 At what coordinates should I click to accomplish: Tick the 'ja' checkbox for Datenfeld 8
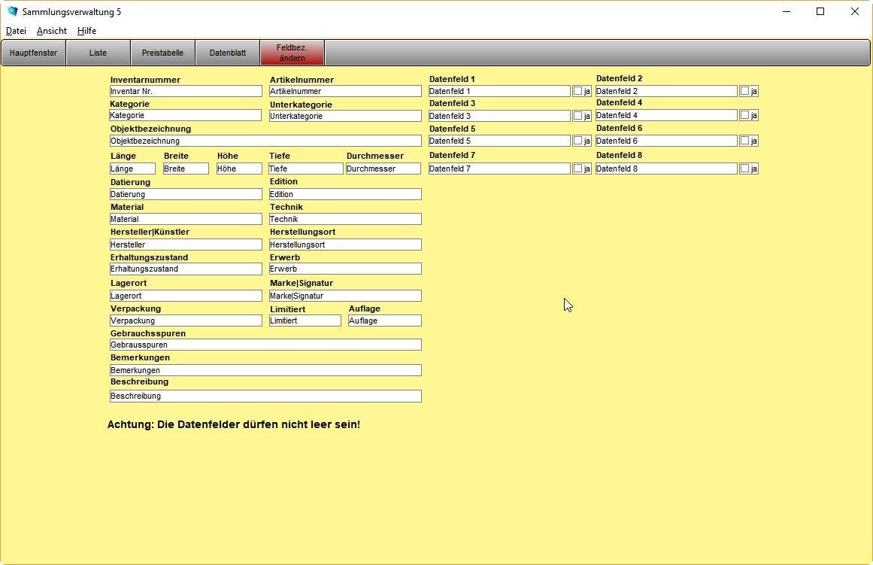pyautogui.click(x=744, y=169)
